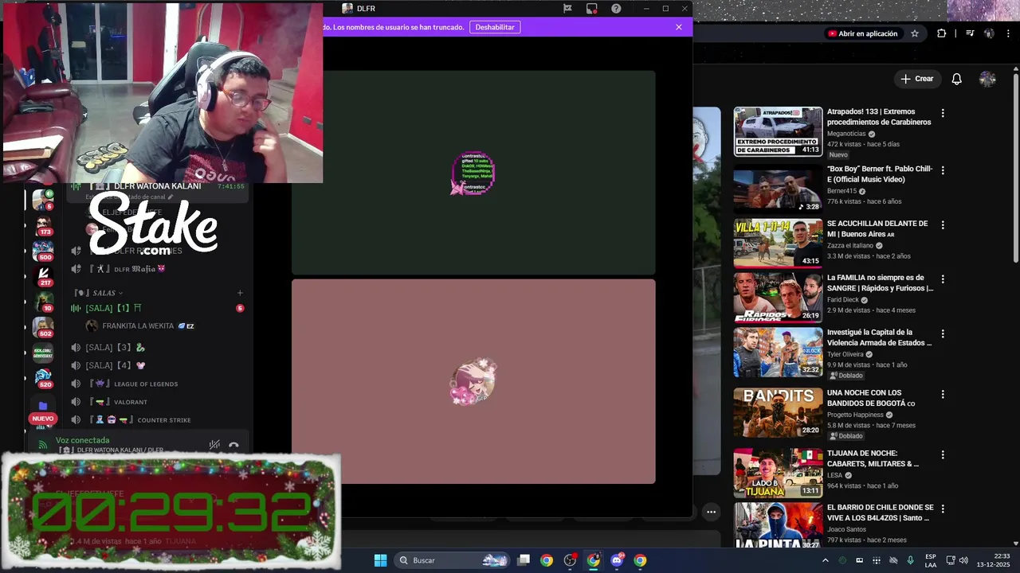The width and height of the screenshot is (1020, 573).
Task: Click 'Abrir en aplicación' in the browser
Action: (862, 33)
